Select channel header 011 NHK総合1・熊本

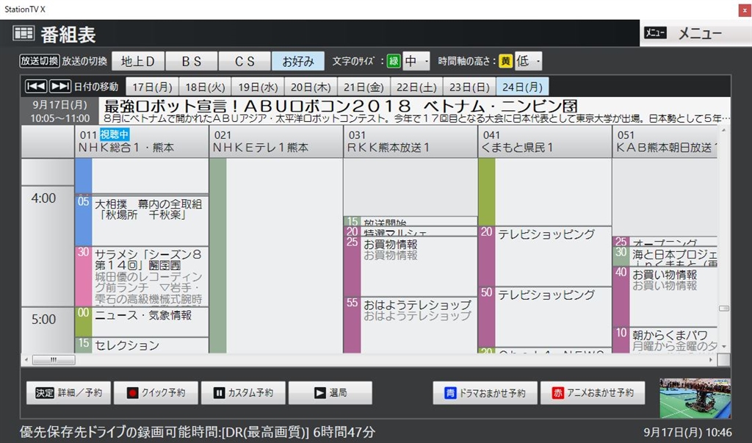(x=142, y=142)
